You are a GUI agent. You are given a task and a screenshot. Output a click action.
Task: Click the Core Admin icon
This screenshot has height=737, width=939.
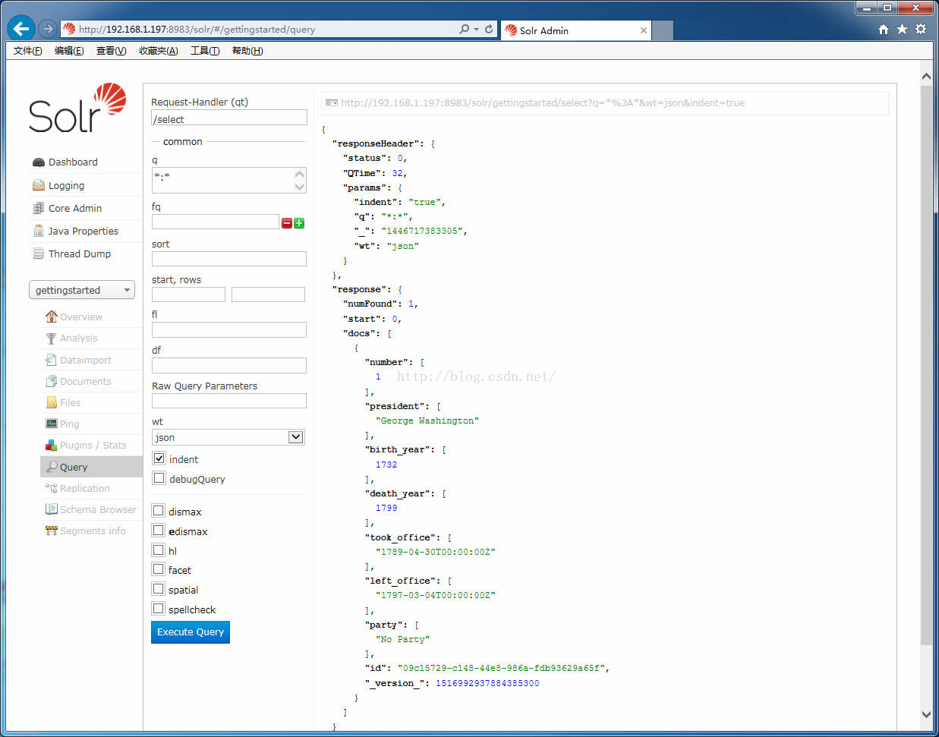(x=39, y=208)
